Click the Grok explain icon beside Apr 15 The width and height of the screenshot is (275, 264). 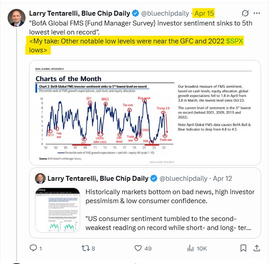[245, 13]
